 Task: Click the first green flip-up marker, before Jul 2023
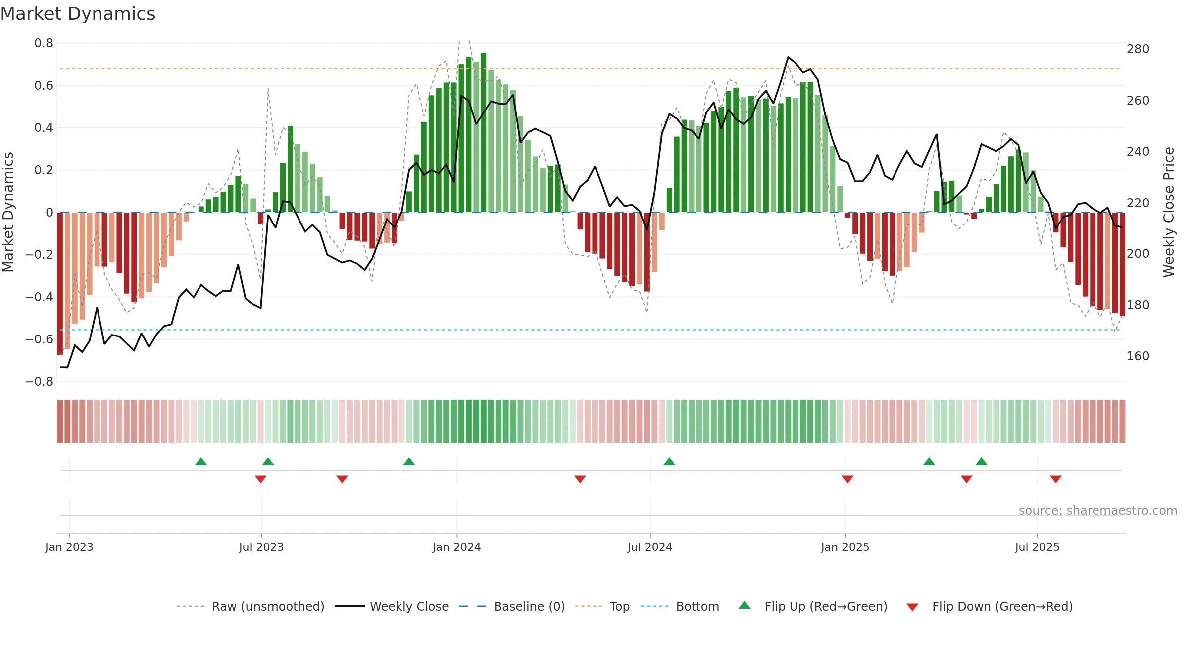tap(201, 461)
